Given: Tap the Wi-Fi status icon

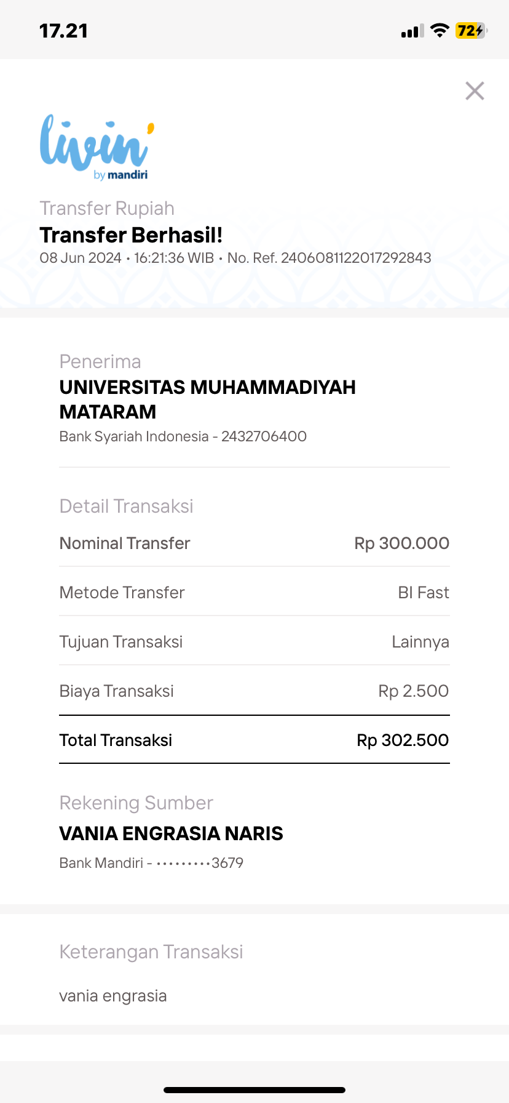Looking at the screenshot, I should pyautogui.click(x=439, y=31).
